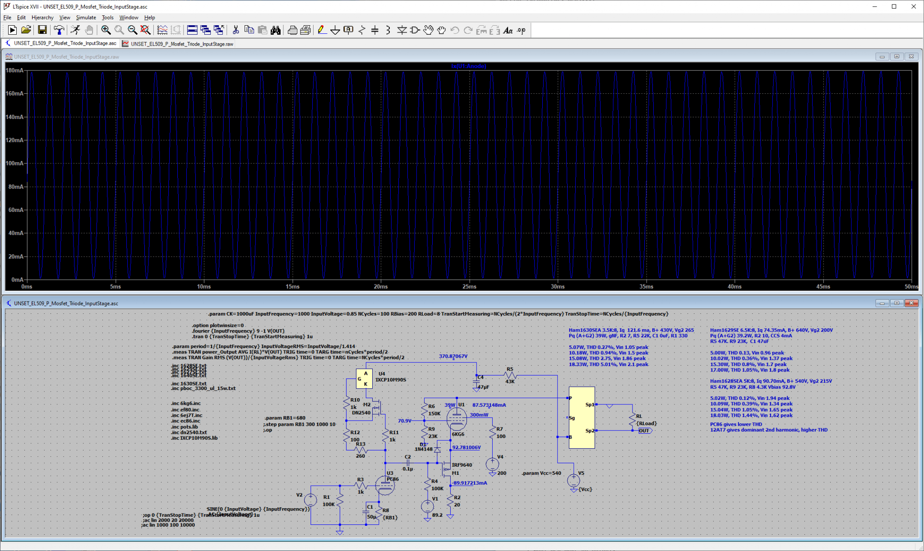Click the 25ms time axis label
924x551 pixels.
pos(469,286)
